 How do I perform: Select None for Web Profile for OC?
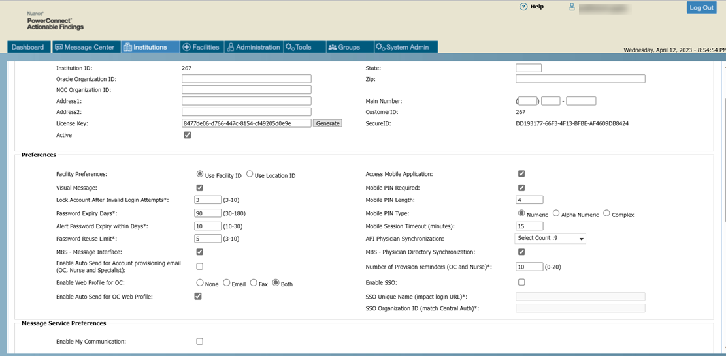pos(200,282)
